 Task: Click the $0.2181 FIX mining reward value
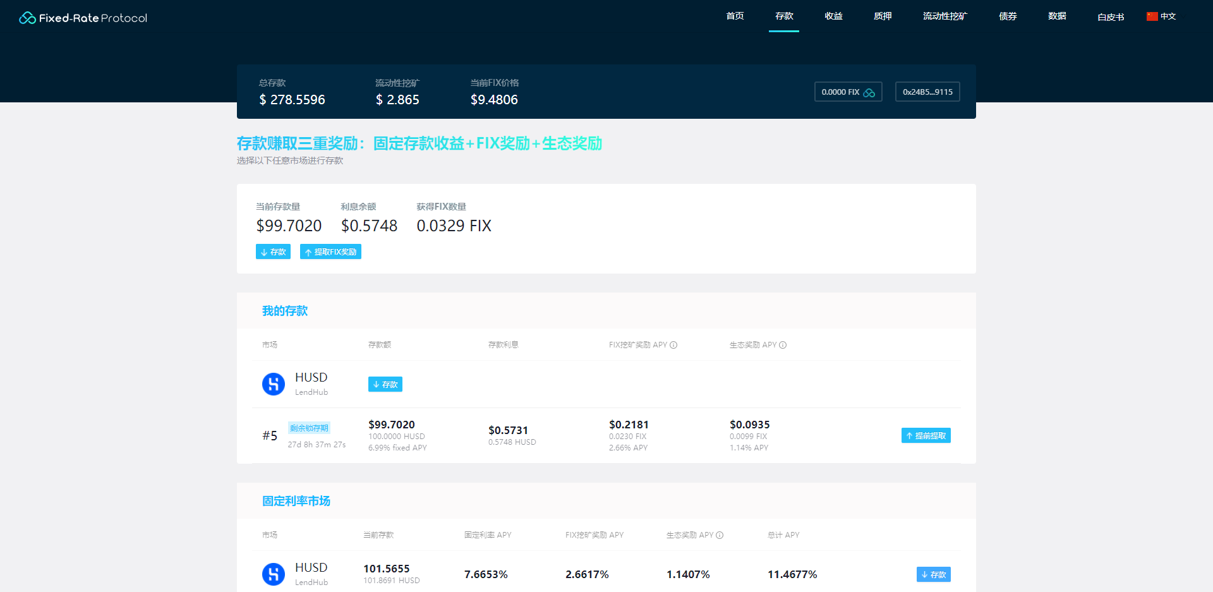point(629,425)
